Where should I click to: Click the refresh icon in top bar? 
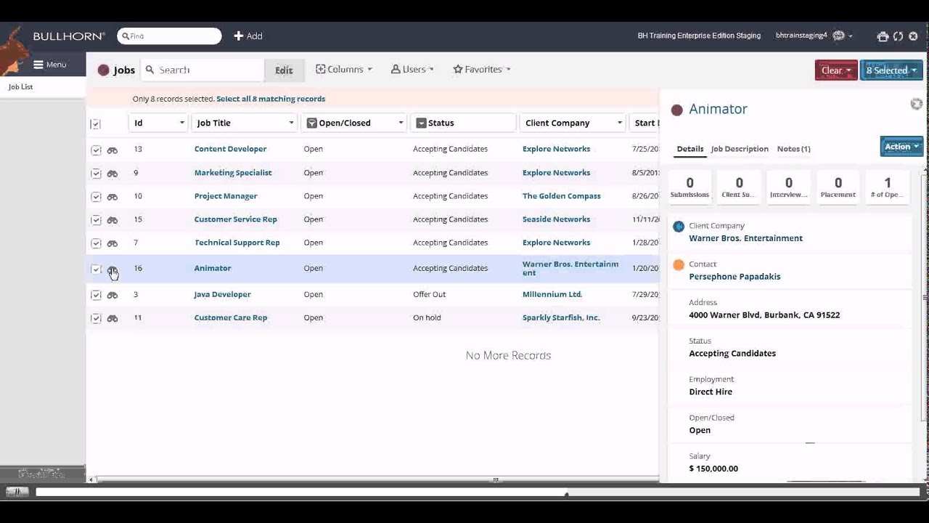coord(899,36)
